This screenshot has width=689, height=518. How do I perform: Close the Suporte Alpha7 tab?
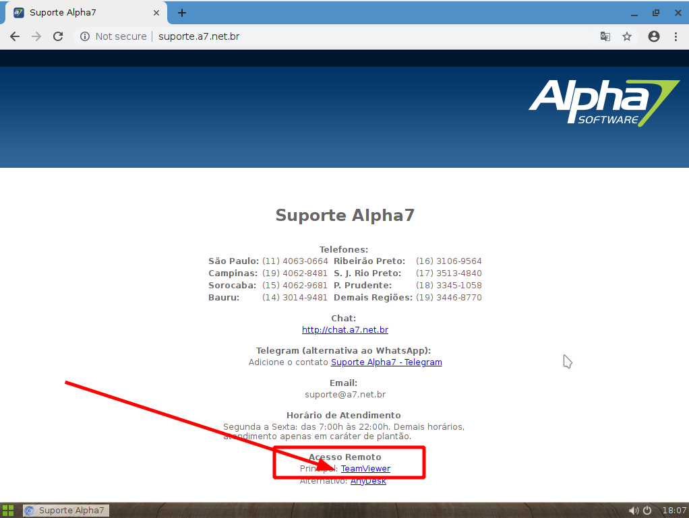point(156,13)
